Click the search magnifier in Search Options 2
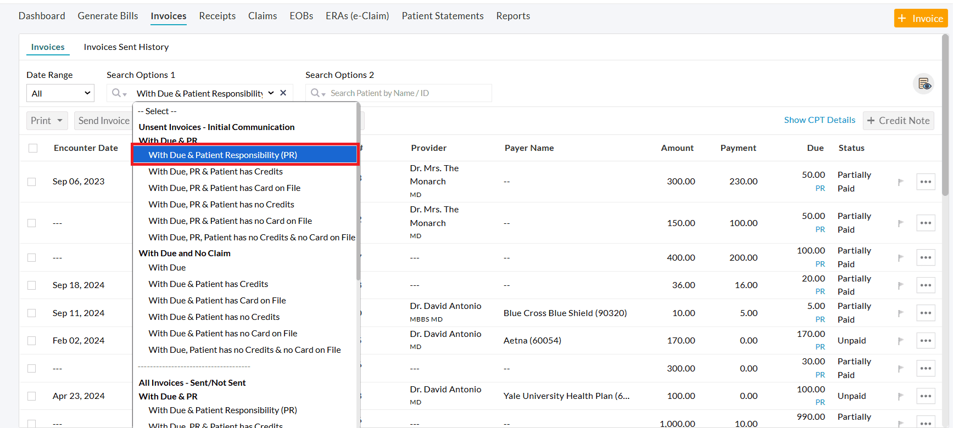Viewport: 954px width, 428px height. pos(317,93)
